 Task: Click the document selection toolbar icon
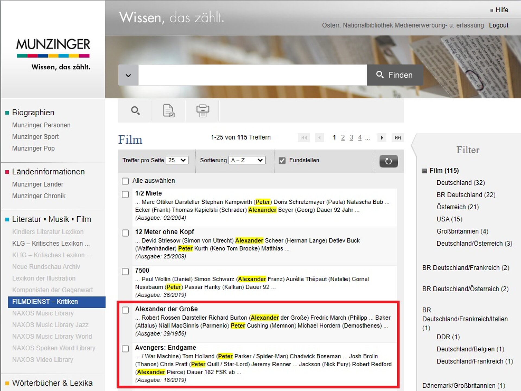coord(169,111)
